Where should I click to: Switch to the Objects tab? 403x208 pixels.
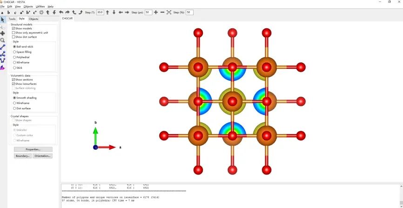point(34,19)
